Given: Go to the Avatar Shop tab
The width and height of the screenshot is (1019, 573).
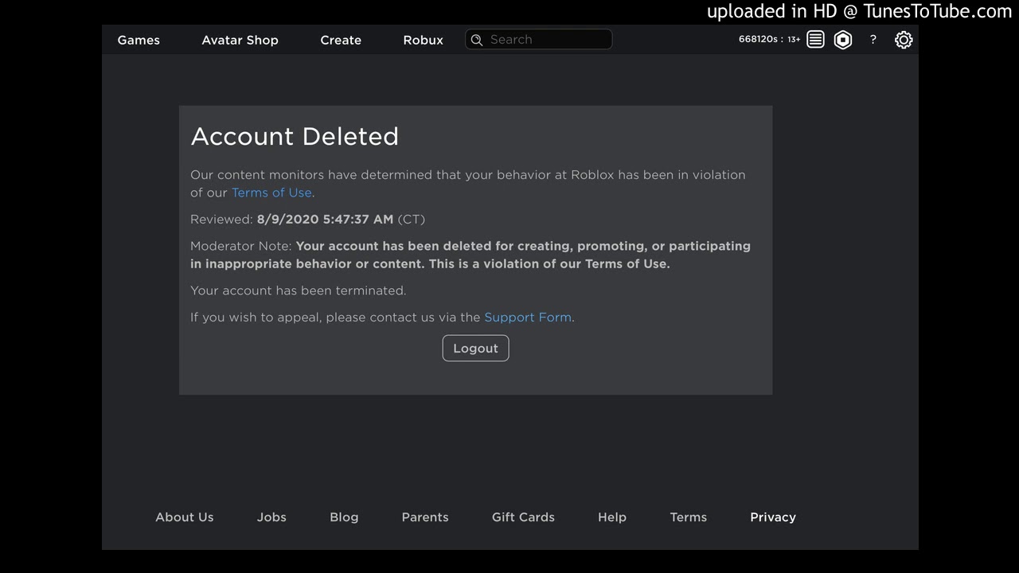Looking at the screenshot, I should click(x=240, y=40).
